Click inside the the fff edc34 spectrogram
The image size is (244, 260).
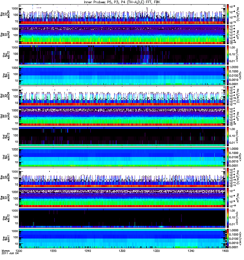122,177
